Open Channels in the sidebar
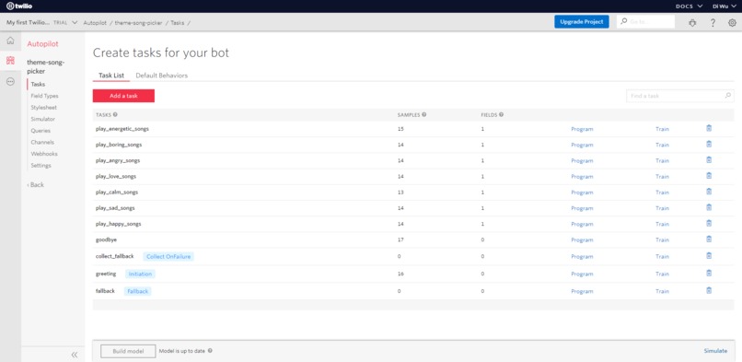742x362 pixels. point(42,143)
